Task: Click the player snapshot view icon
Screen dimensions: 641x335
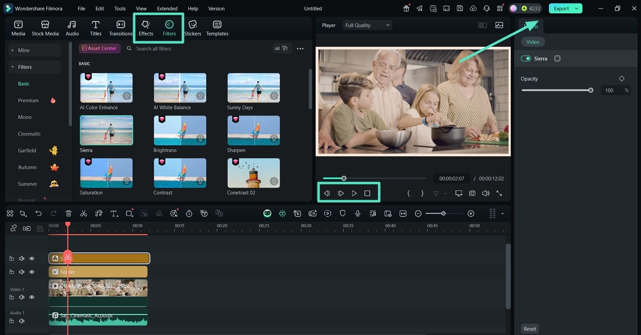Action: coord(499,25)
